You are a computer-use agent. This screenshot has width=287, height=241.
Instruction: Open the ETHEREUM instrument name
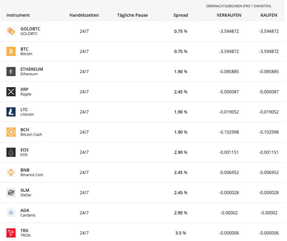[32, 69]
